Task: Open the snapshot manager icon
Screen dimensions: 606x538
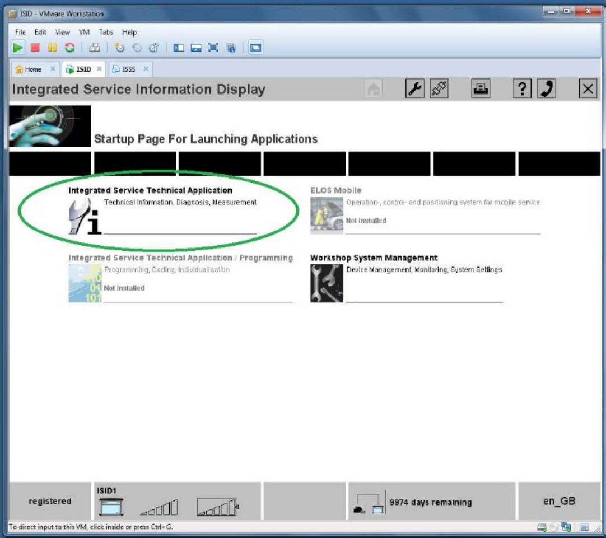Action: pyautogui.click(x=154, y=48)
